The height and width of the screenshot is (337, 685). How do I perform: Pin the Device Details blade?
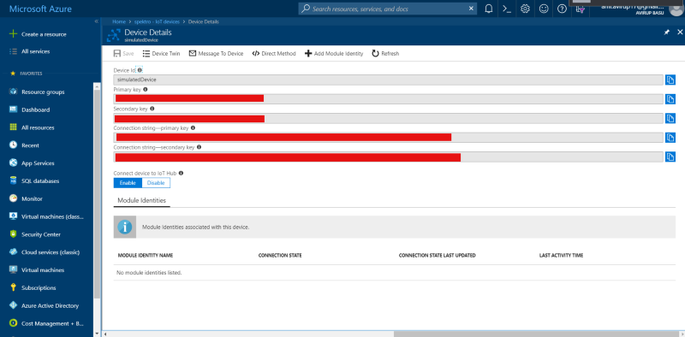(x=667, y=33)
